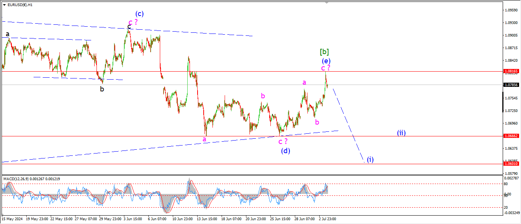Screen dimensions: 521x224
Task: Select the green [b] wave label
Action: 324,52
